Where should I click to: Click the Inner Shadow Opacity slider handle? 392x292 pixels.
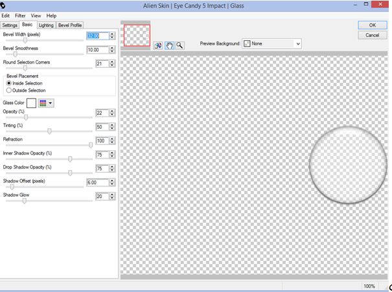coord(70,159)
